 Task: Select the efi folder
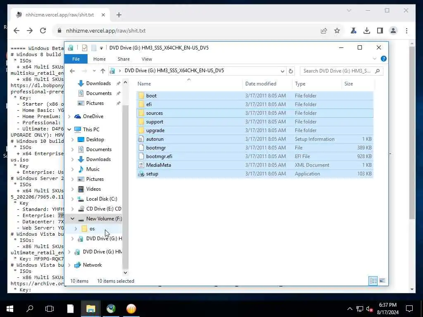[254, 104]
